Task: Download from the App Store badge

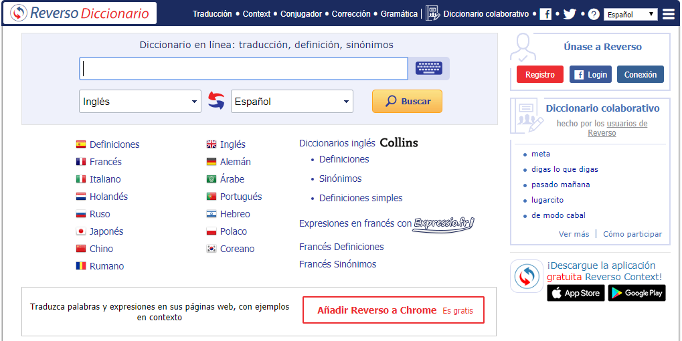Action: [x=576, y=293]
